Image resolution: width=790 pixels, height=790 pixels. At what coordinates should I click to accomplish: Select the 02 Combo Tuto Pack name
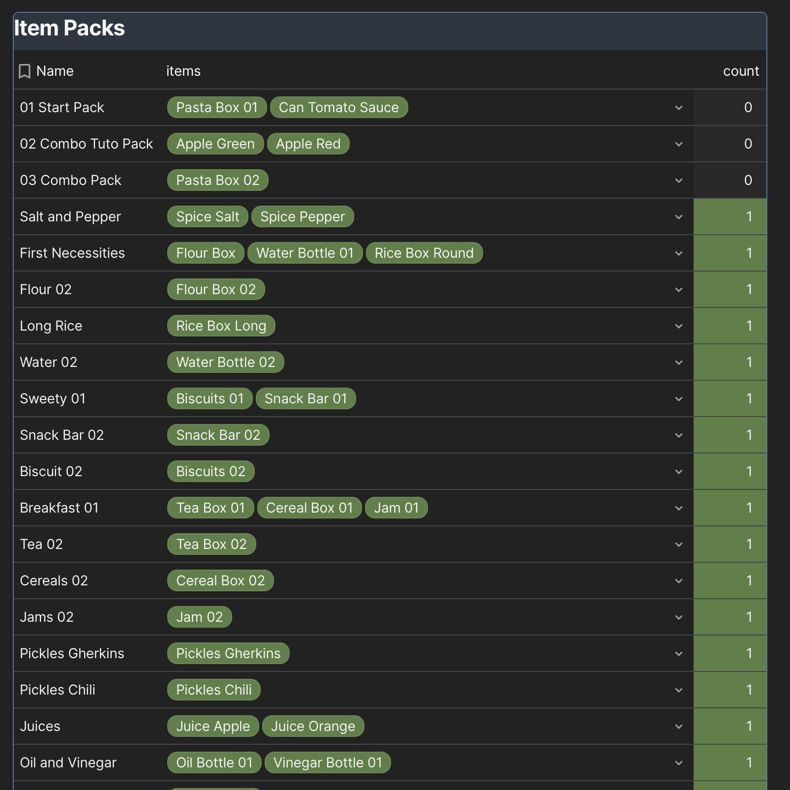pyautogui.click(x=87, y=144)
